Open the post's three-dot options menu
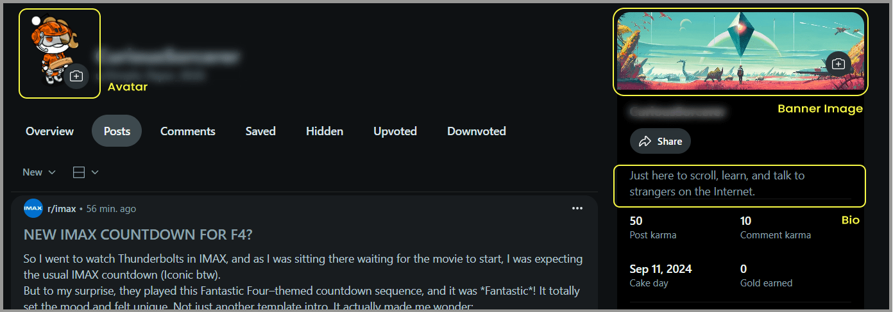This screenshot has height=312, width=893. tap(577, 208)
